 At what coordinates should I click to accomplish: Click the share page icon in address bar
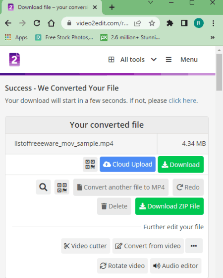tap(137, 23)
